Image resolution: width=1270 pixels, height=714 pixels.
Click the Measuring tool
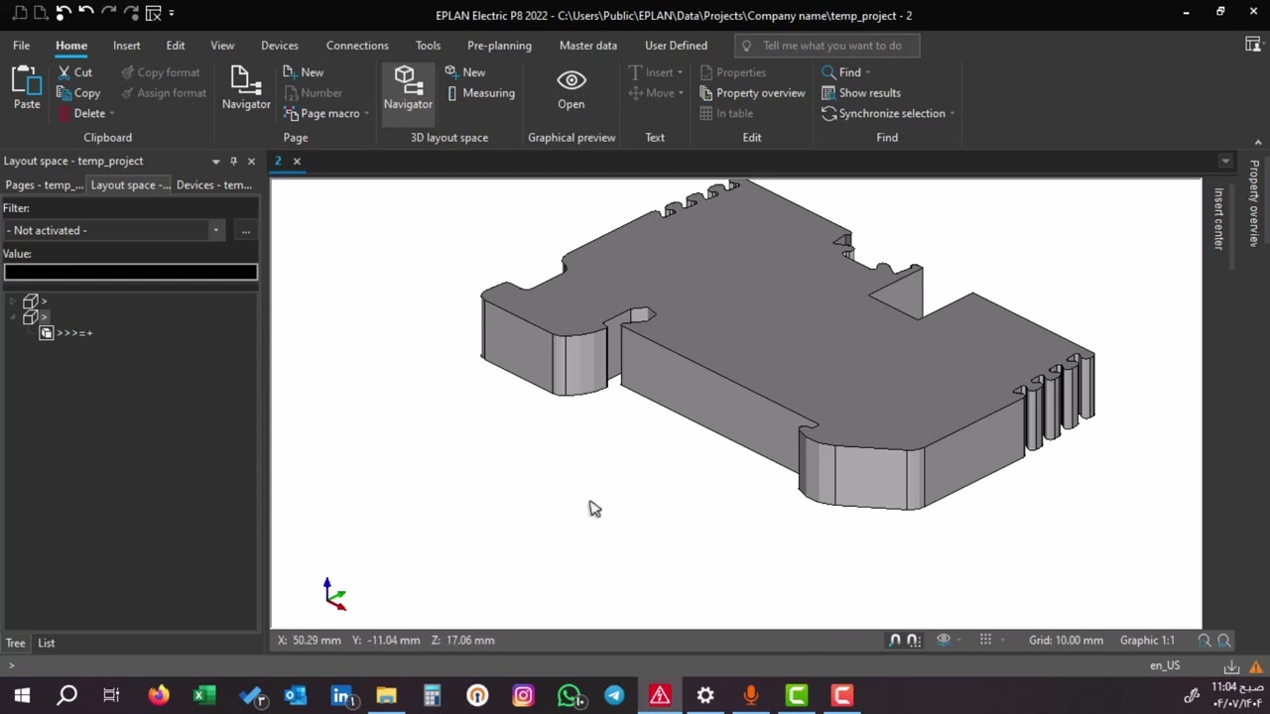click(480, 93)
